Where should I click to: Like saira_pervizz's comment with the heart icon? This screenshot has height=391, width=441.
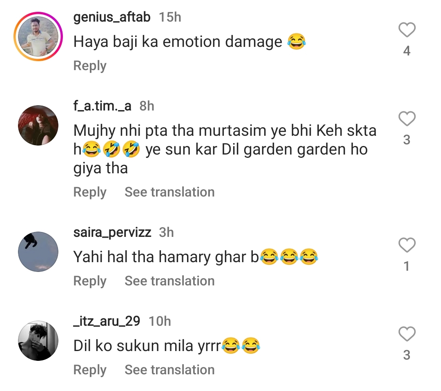coord(407,245)
